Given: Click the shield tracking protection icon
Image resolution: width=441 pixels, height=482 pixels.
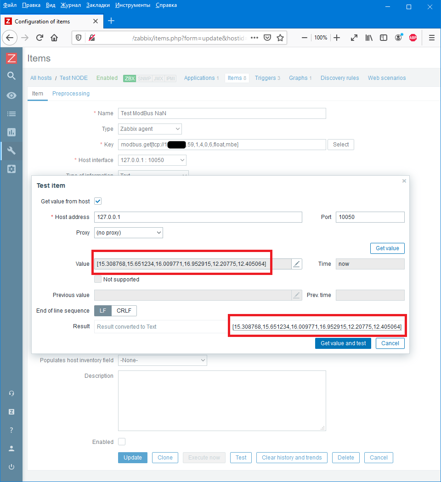Looking at the screenshot, I should pos(79,38).
